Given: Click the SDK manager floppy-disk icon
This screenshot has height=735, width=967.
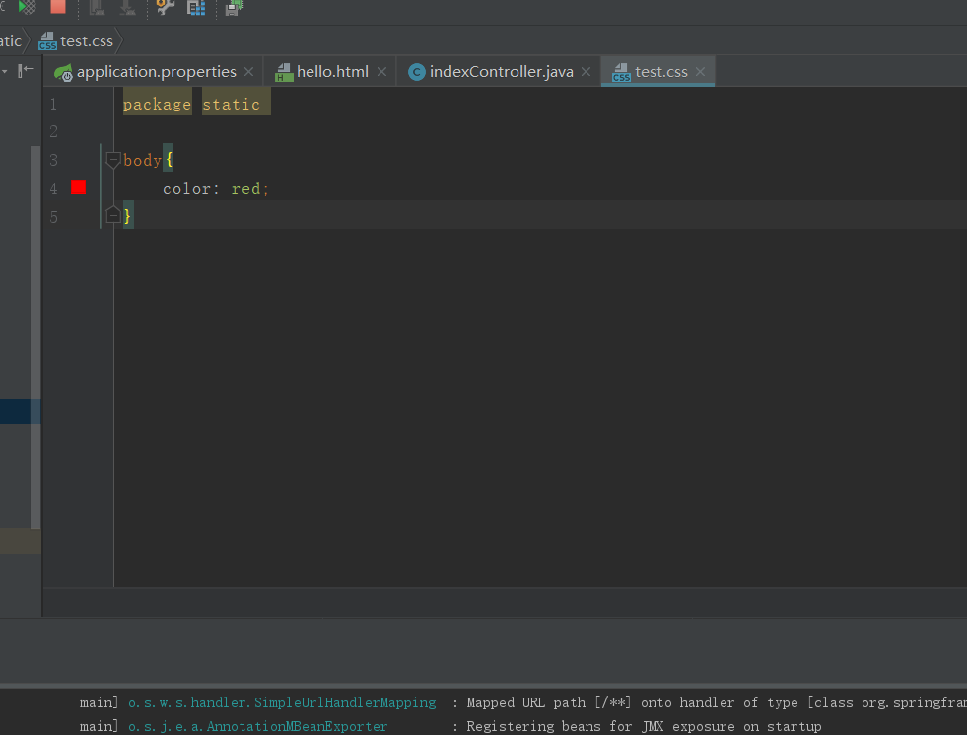Looking at the screenshot, I should [234, 8].
